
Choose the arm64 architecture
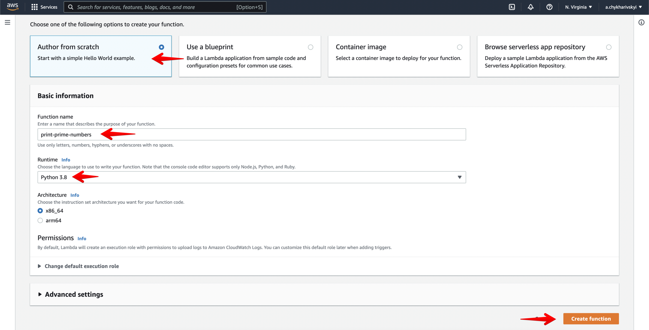tap(40, 220)
